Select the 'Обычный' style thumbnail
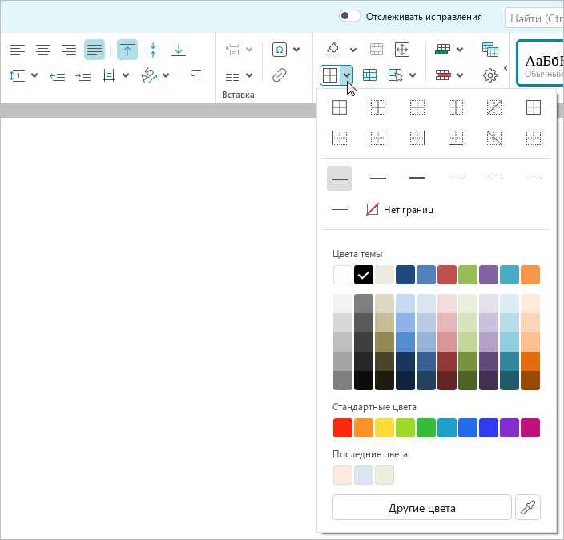 click(540, 63)
